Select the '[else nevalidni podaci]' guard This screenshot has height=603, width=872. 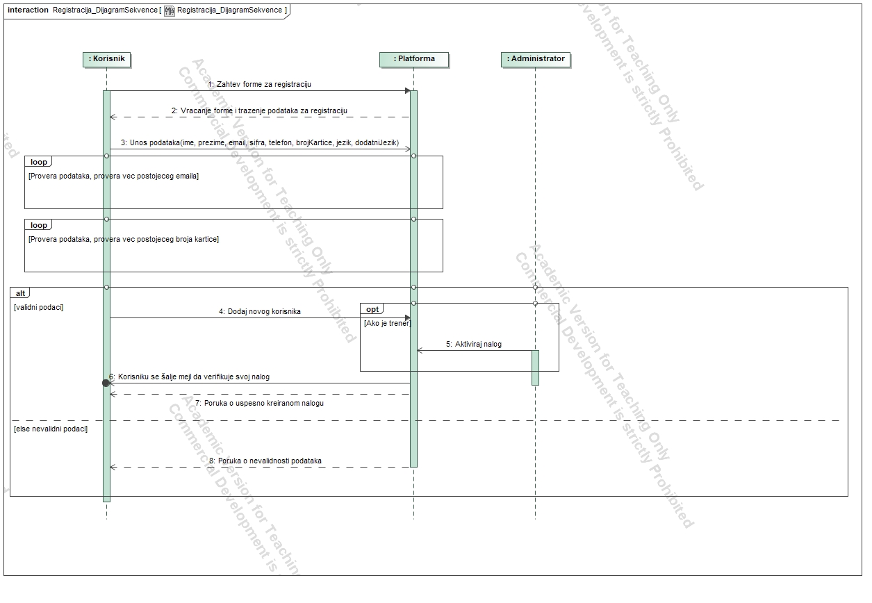51,429
